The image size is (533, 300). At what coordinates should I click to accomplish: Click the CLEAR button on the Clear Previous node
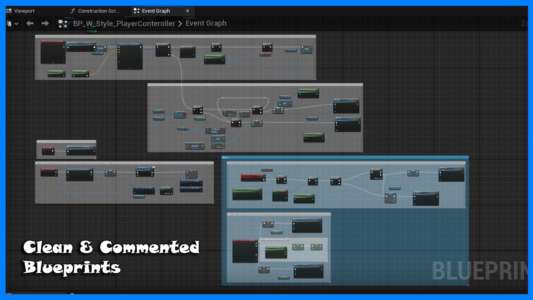point(100,48)
